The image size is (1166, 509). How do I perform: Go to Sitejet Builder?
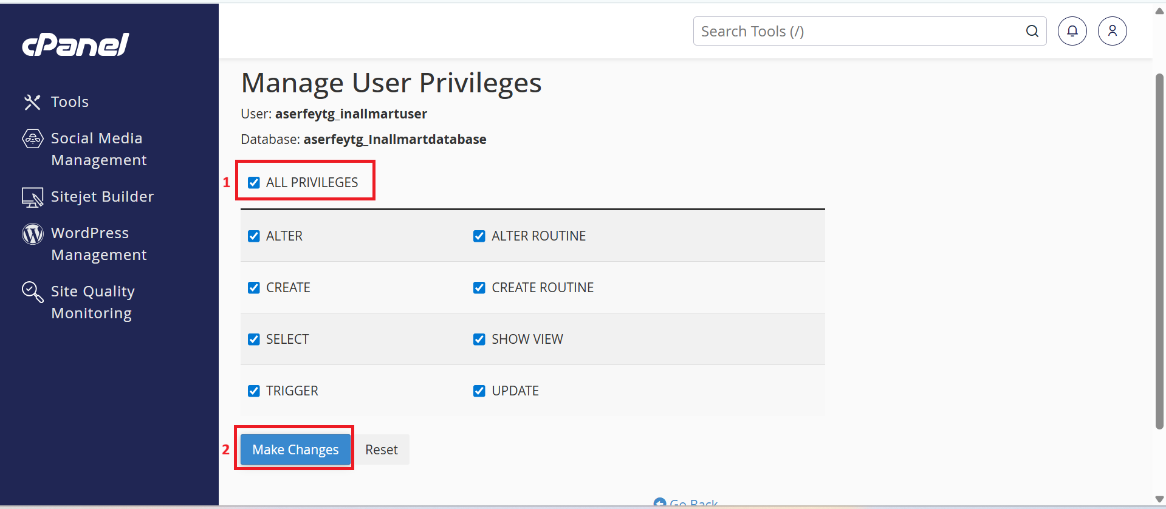102,197
